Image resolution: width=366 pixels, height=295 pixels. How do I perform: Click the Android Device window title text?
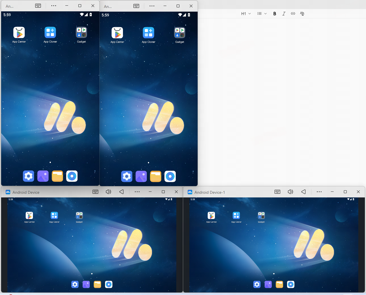[x=26, y=192]
